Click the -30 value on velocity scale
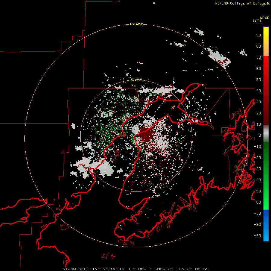 click(x=257, y=169)
